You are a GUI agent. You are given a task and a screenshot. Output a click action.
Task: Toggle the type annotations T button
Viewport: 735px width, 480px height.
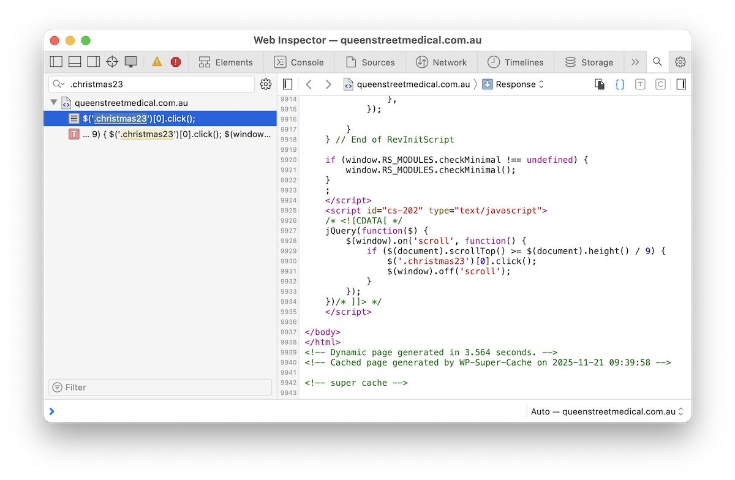coord(640,84)
